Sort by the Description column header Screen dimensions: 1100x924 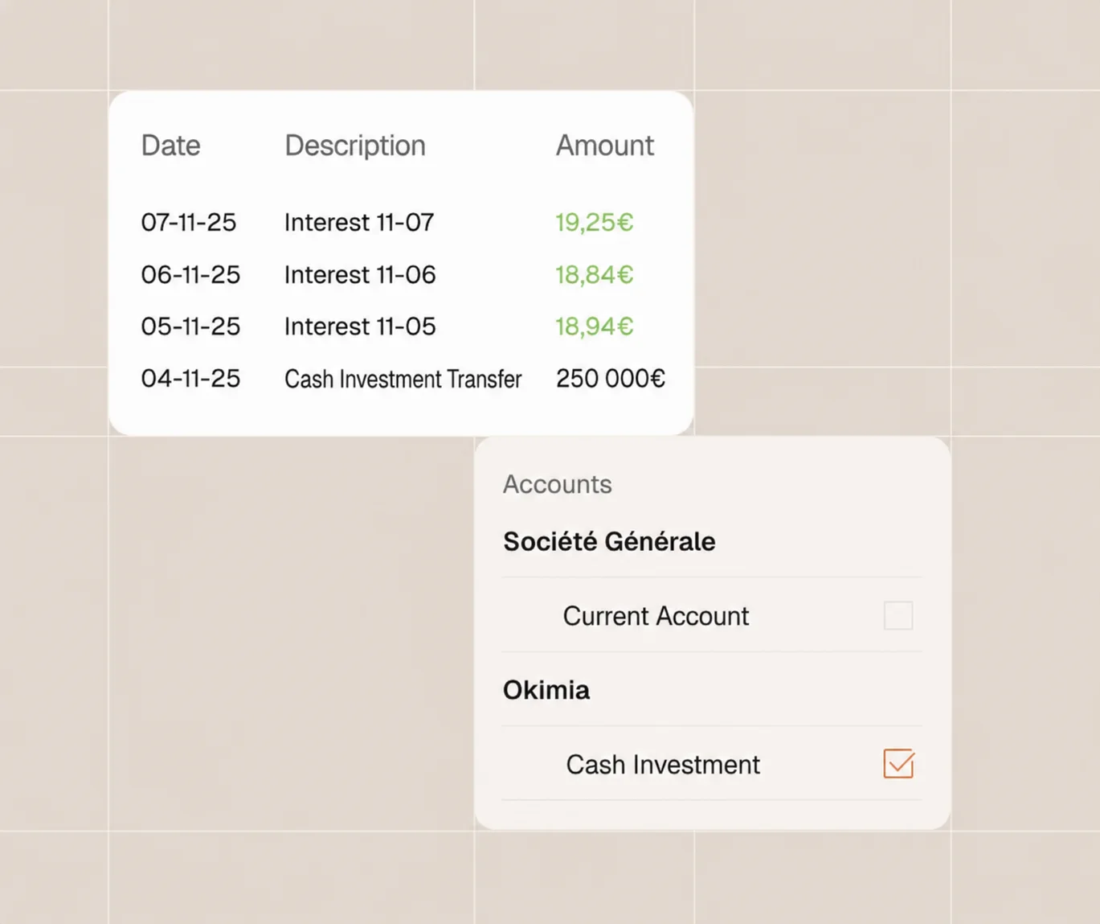[x=355, y=146]
